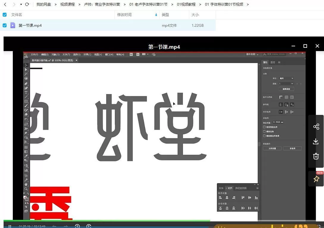This screenshot has height=228, width=324.
Task: Select the Type tool in the toolbar
Action: [x=26, y=92]
